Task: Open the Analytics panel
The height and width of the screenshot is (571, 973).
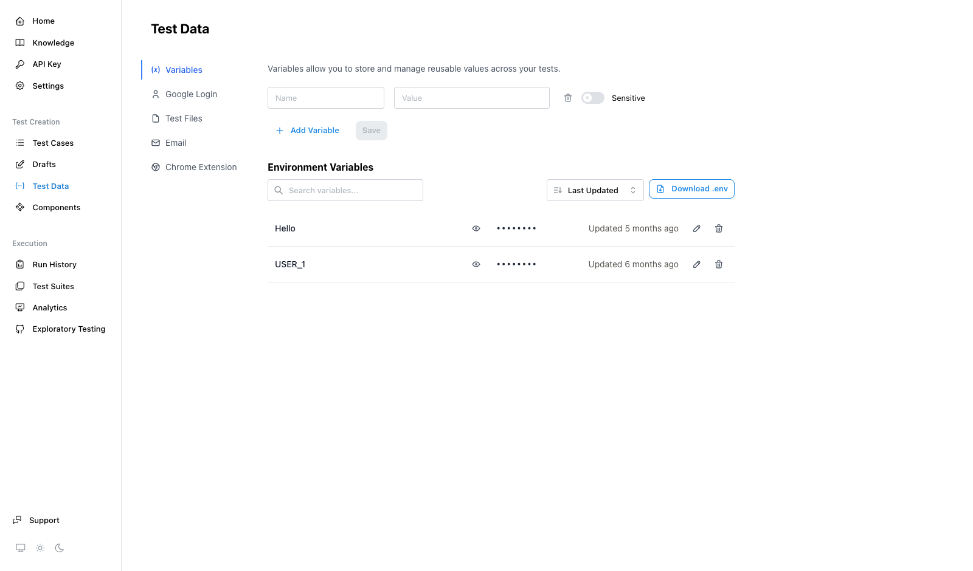Action: pos(50,307)
